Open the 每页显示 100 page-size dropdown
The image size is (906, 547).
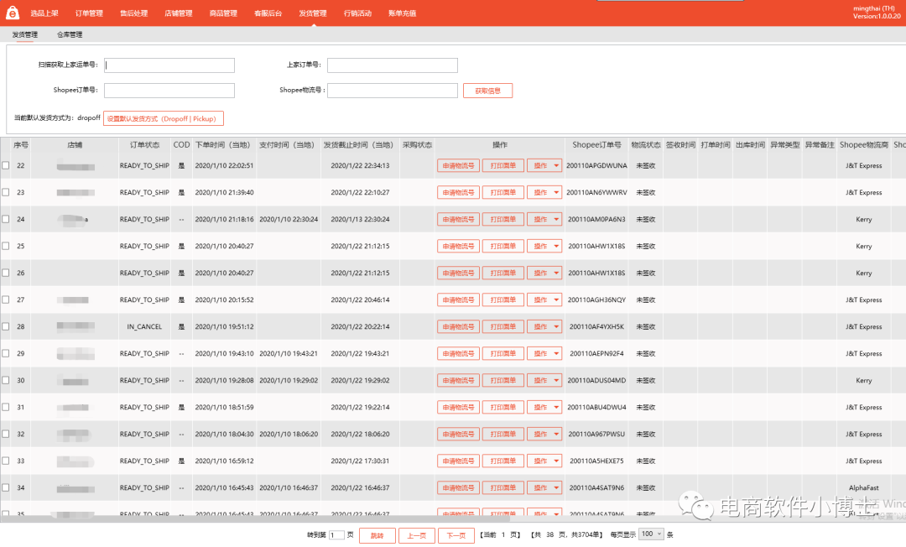click(x=651, y=534)
